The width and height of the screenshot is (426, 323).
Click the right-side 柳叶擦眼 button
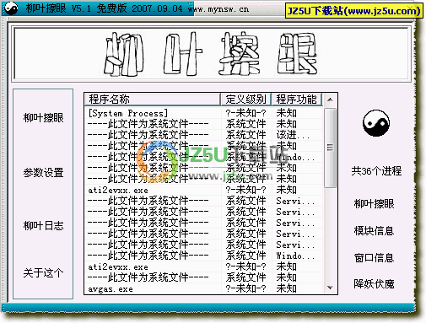coord(374,204)
